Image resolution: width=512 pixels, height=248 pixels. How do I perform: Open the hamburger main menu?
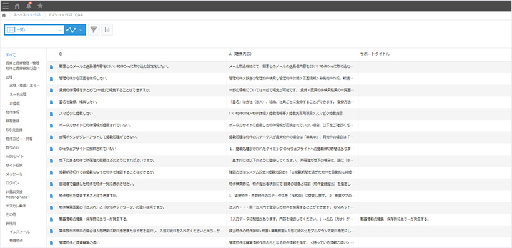[x=6, y=6]
